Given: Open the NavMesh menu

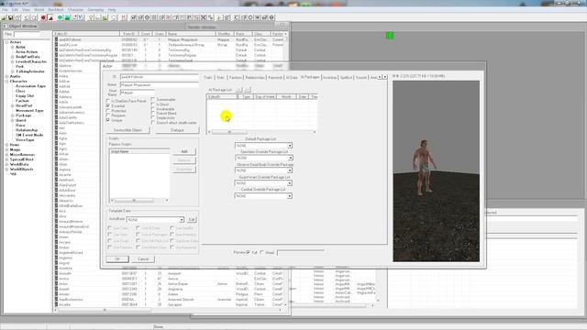Looking at the screenshot, I should (56, 10).
